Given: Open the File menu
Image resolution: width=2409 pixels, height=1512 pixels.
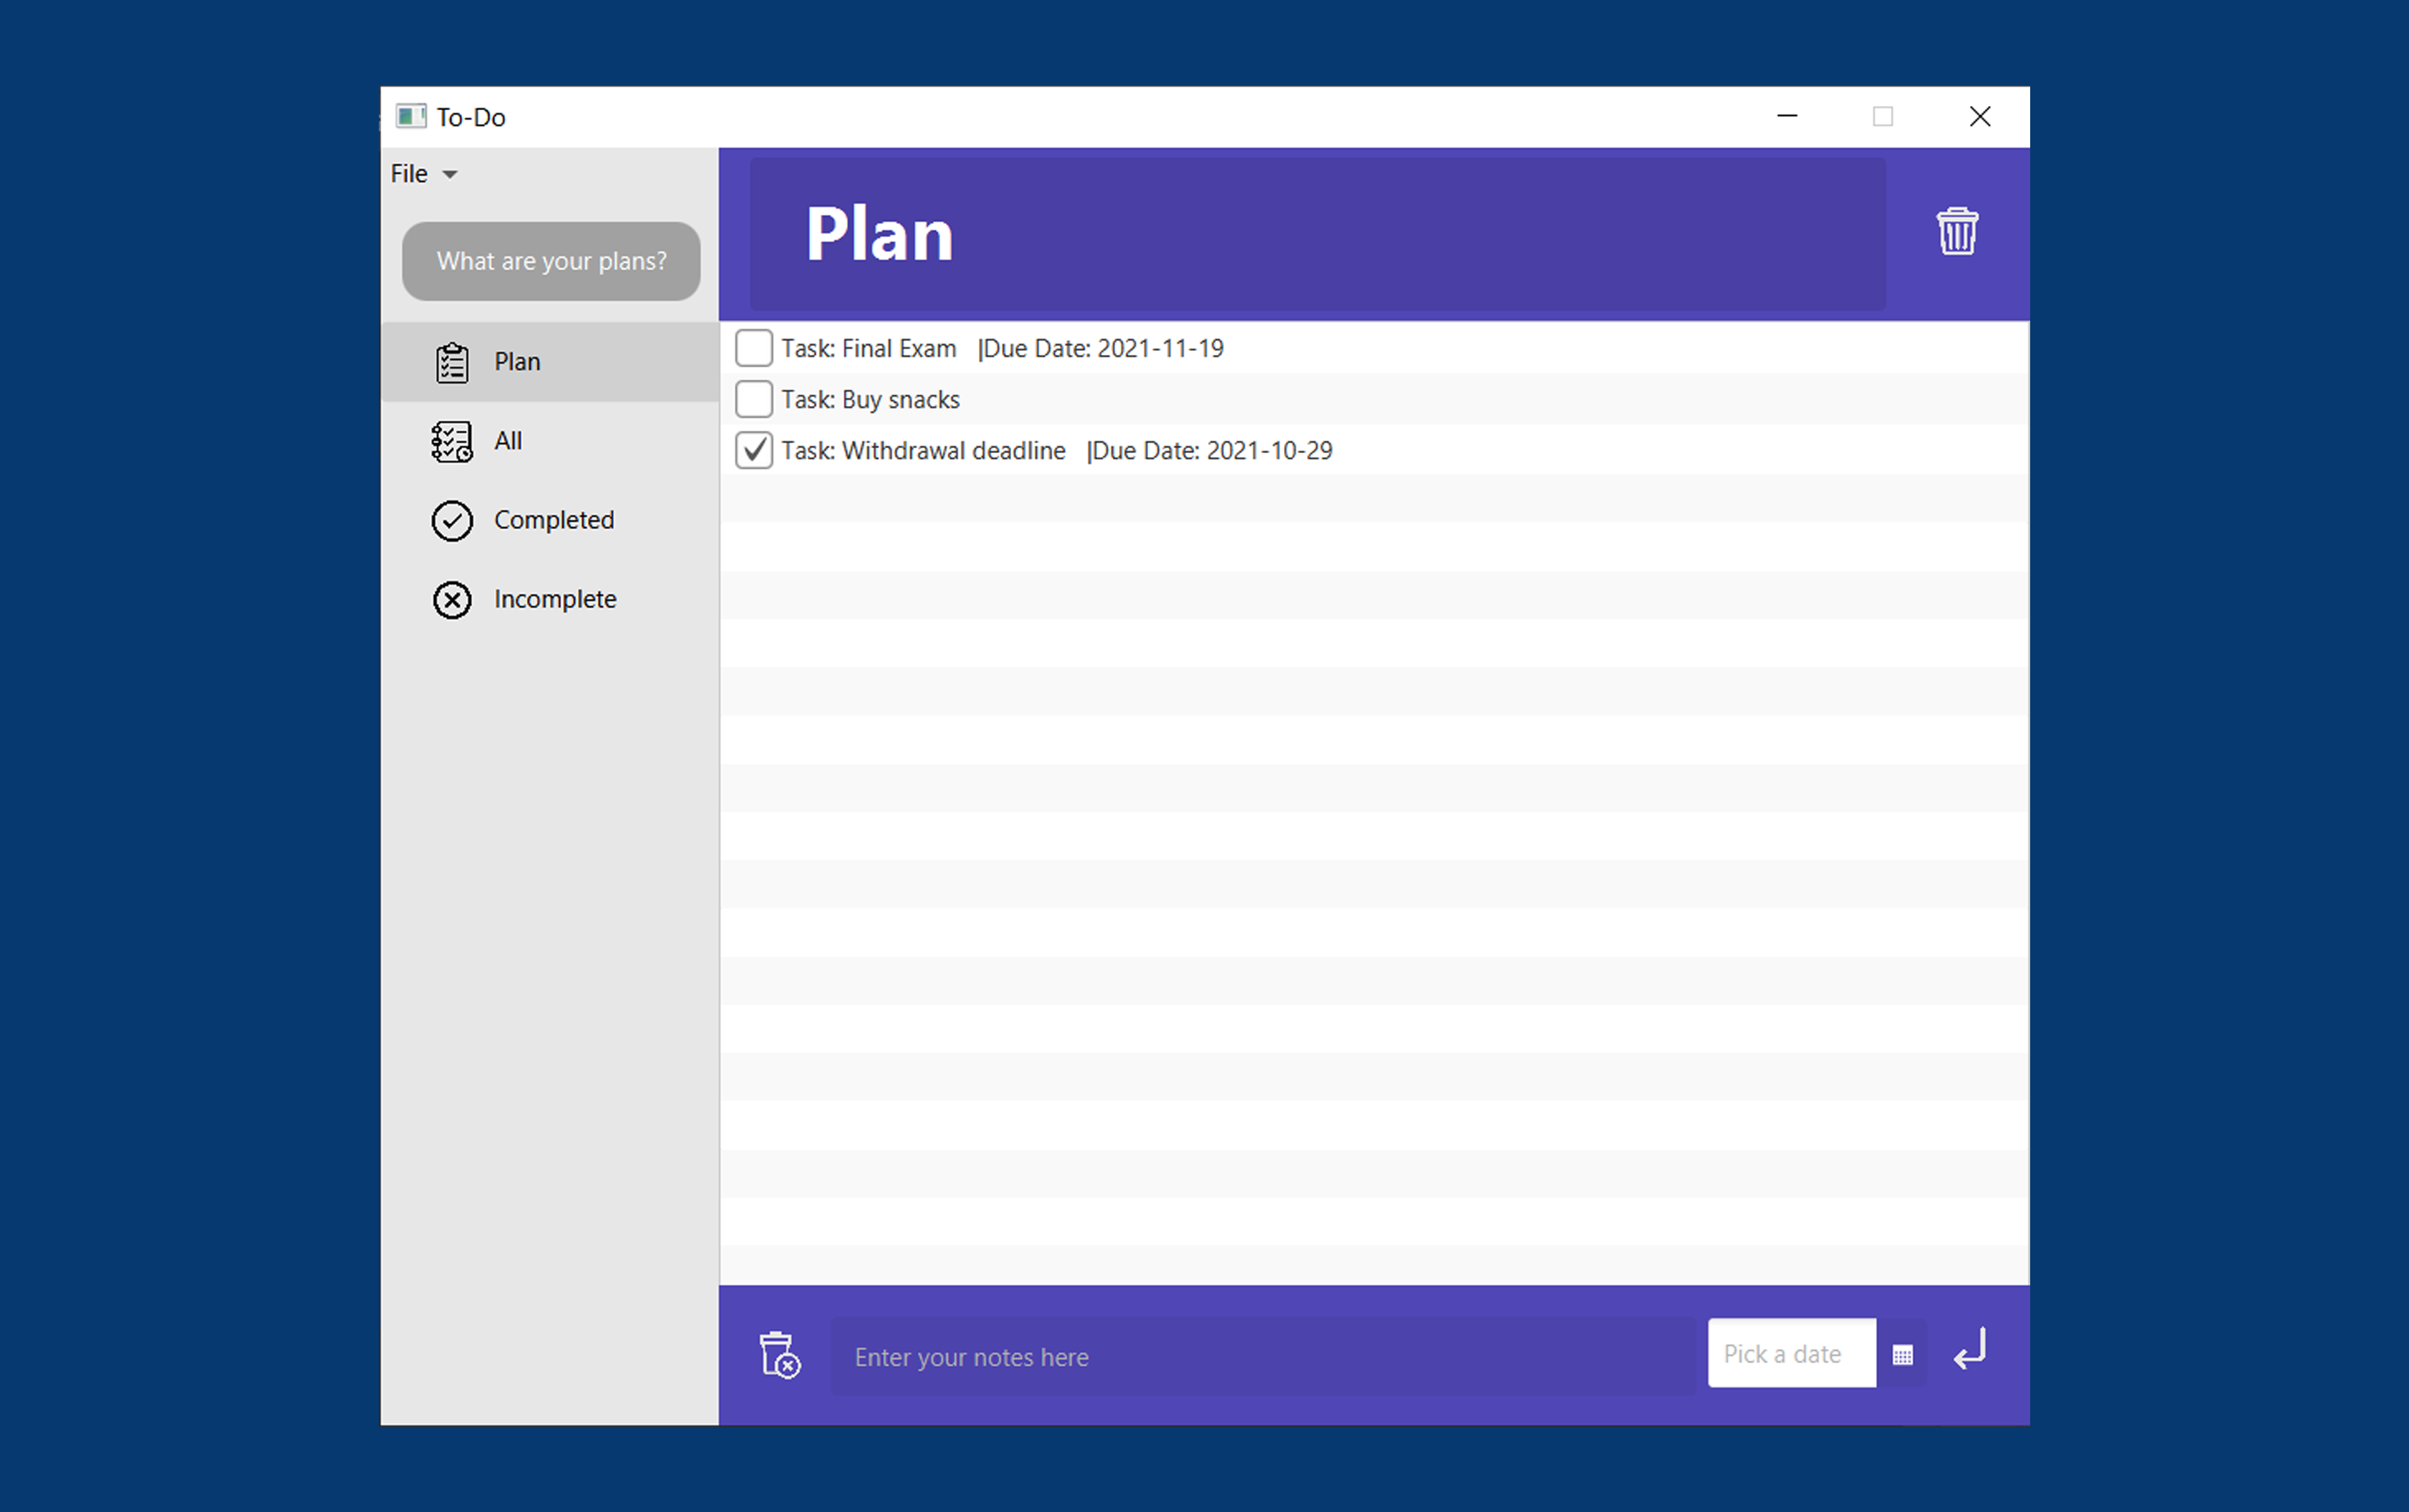Looking at the screenshot, I should [x=409, y=174].
